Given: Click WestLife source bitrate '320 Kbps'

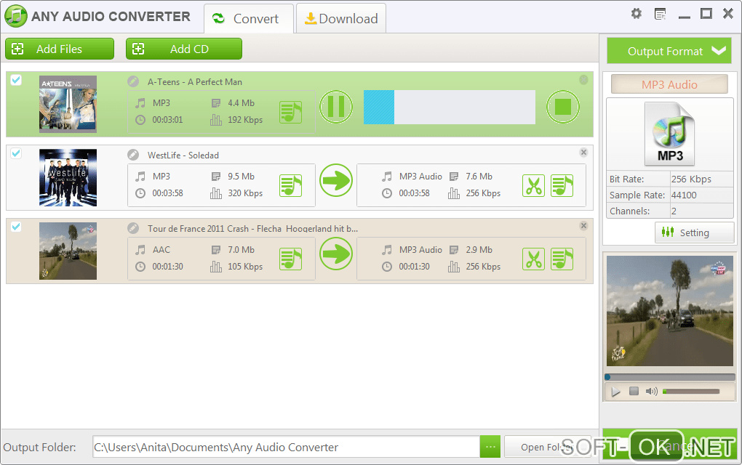Looking at the screenshot, I should (245, 193).
